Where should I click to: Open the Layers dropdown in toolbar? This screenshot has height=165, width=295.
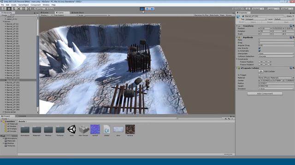point(273,9)
